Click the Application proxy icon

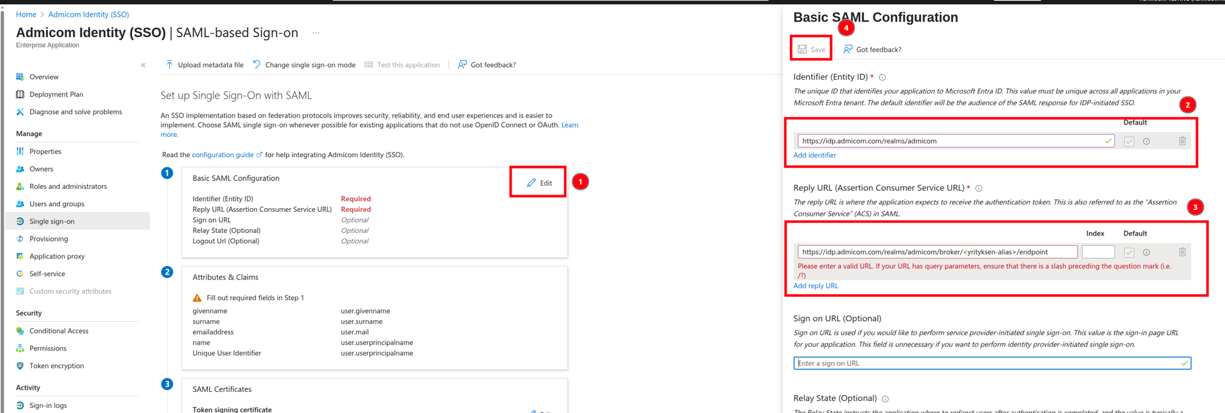(x=20, y=256)
